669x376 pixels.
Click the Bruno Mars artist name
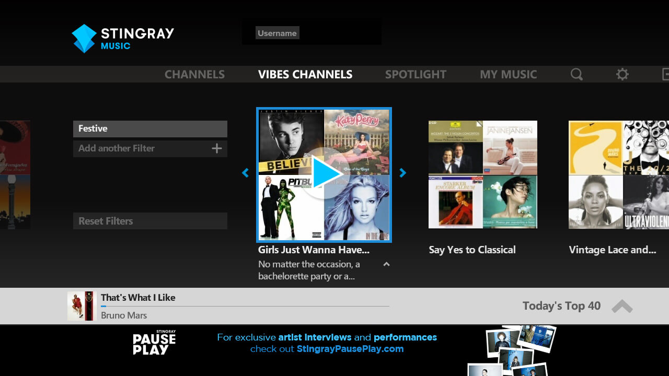click(124, 315)
